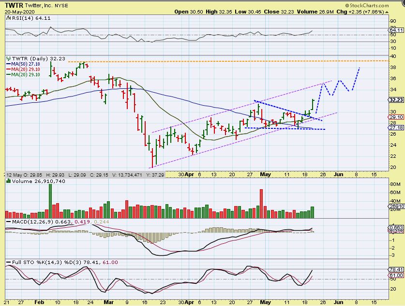Click the TWTR ticker symbol in the header

(x=14, y=5)
